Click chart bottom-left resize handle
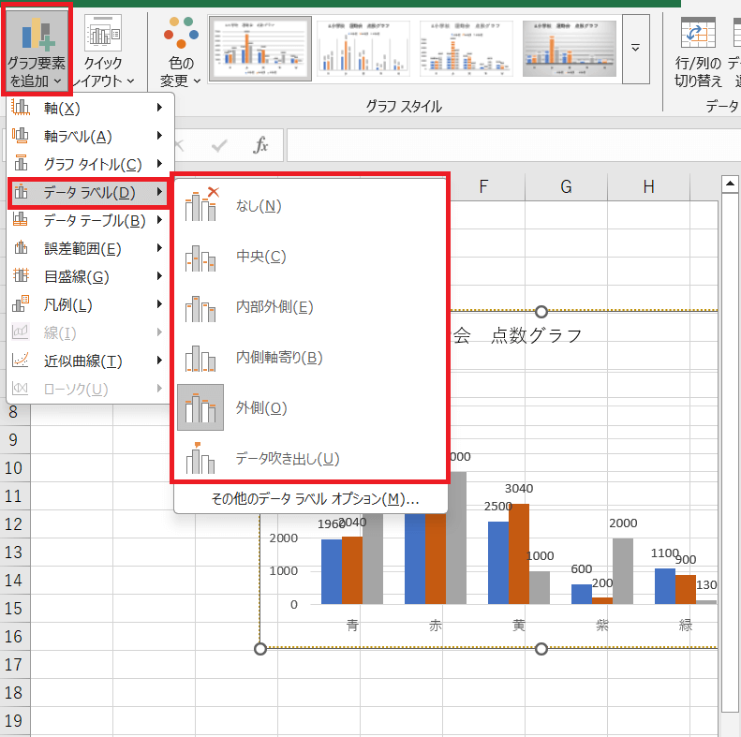The height and width of the screenshot is (737, 741). pyautogui.click(x=260, y=649)
